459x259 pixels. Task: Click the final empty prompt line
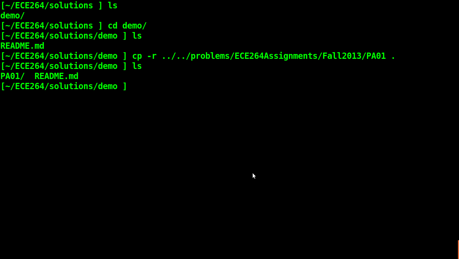click(x=64, y=86)
